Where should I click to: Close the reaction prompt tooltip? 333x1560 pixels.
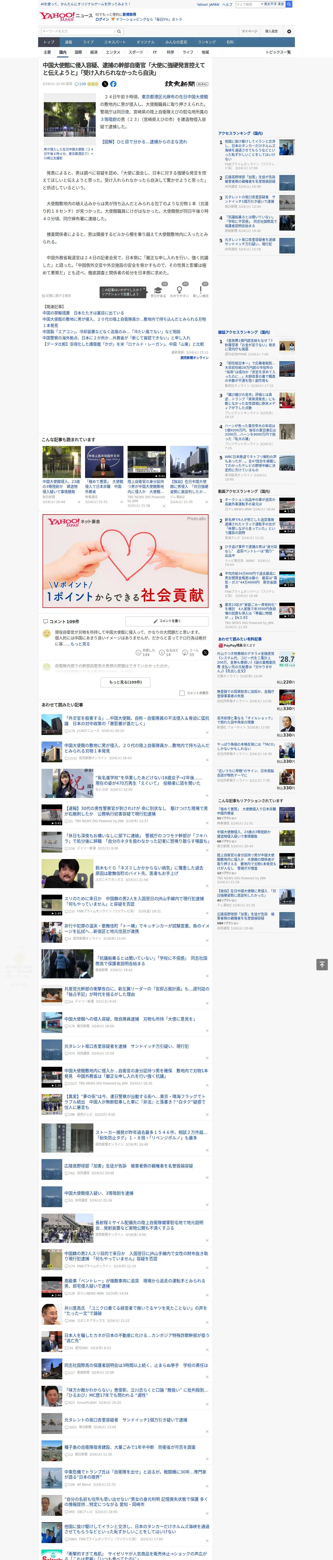[144, 289]
